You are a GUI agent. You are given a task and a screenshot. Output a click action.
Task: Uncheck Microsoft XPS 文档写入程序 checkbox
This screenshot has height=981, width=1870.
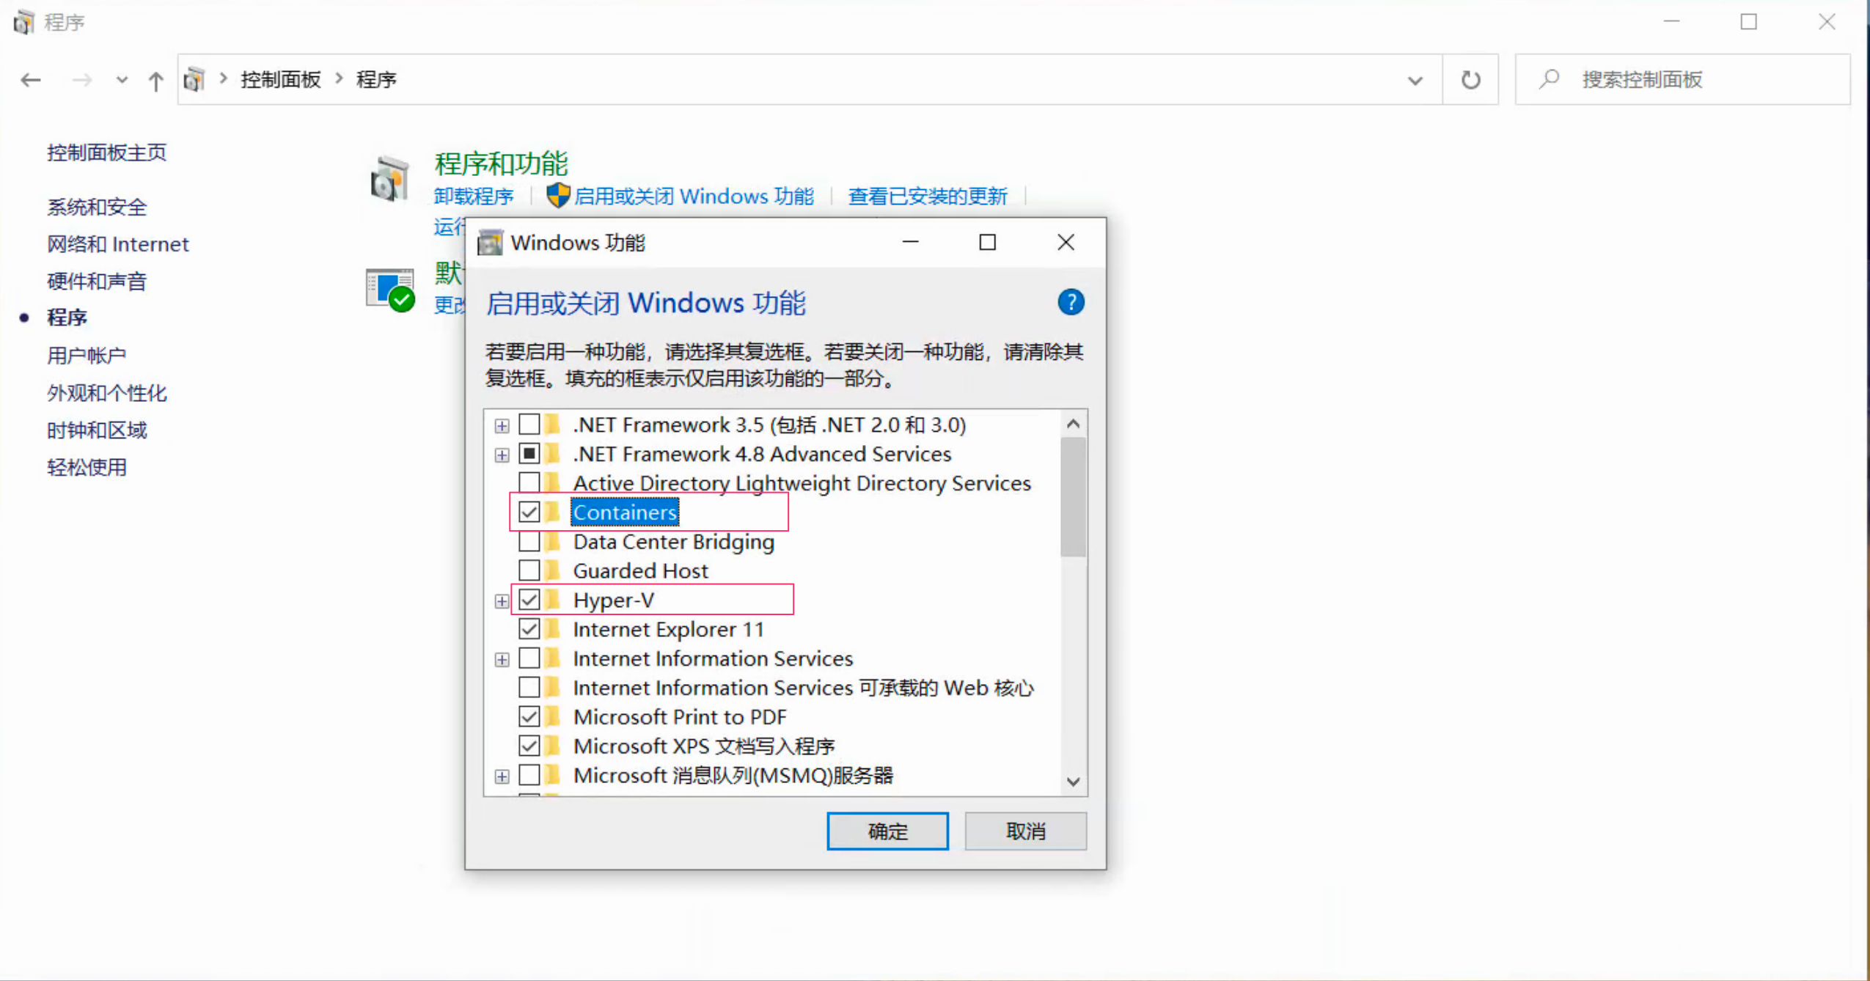pyautogui.click(x=529, y=746)
